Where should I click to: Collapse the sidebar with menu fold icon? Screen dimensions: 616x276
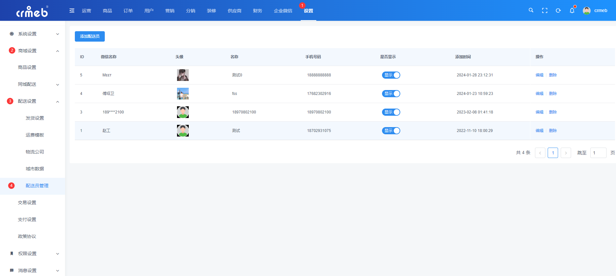(72, 11)
